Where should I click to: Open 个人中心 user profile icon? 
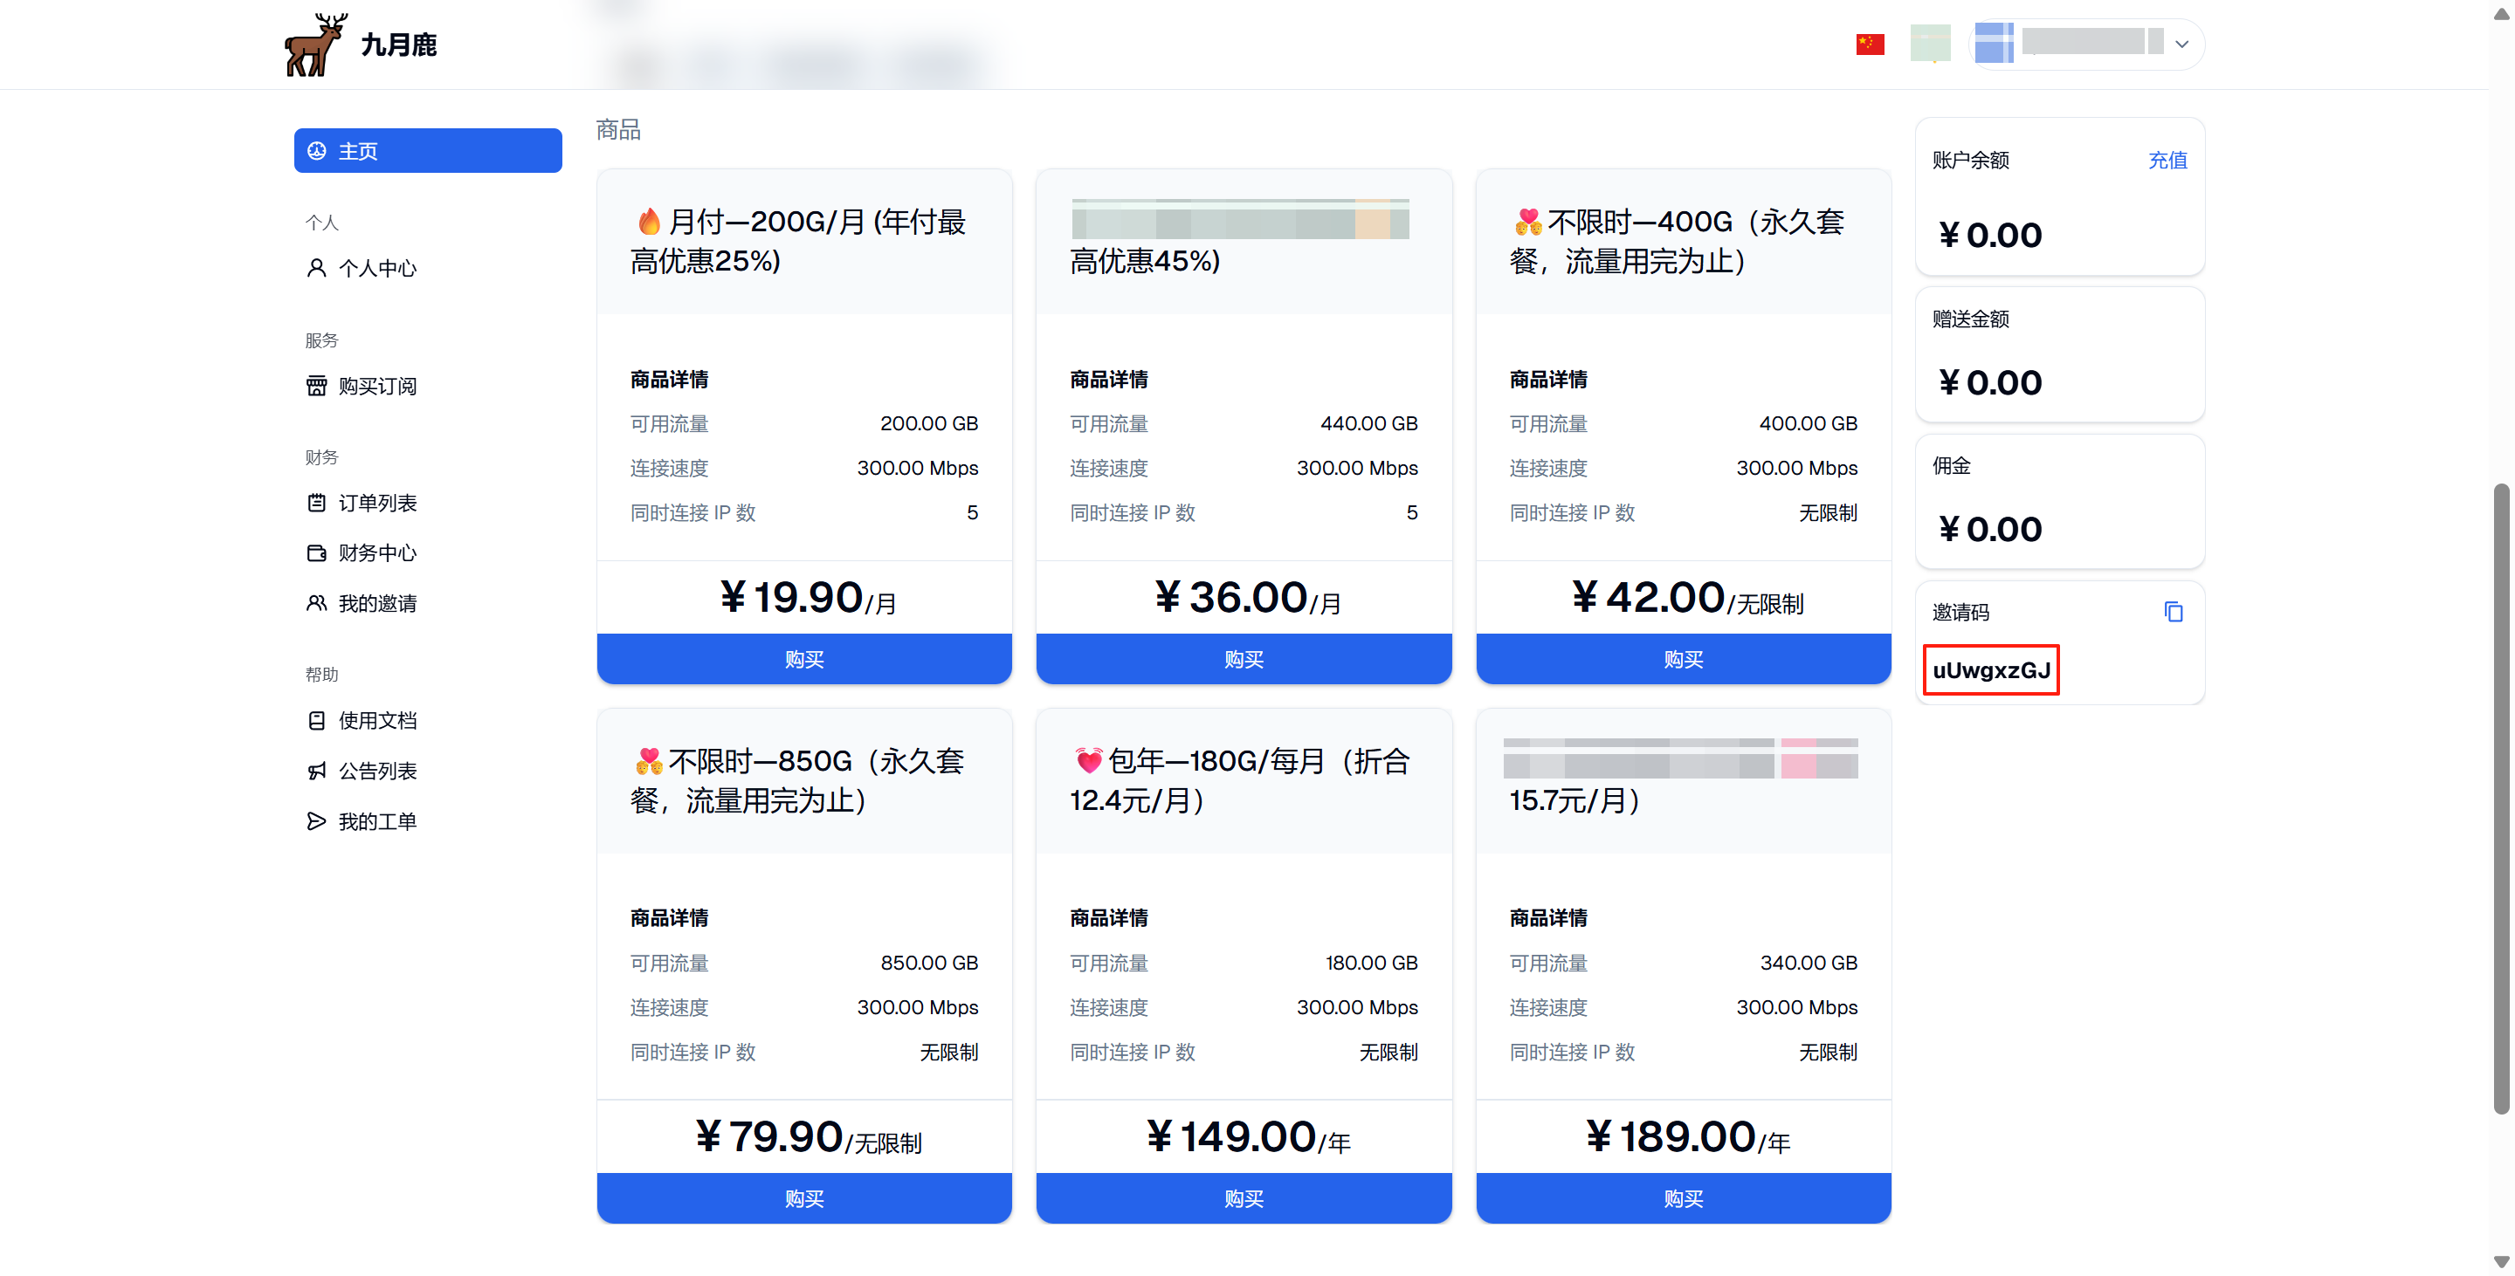click(x=316, y=268)
